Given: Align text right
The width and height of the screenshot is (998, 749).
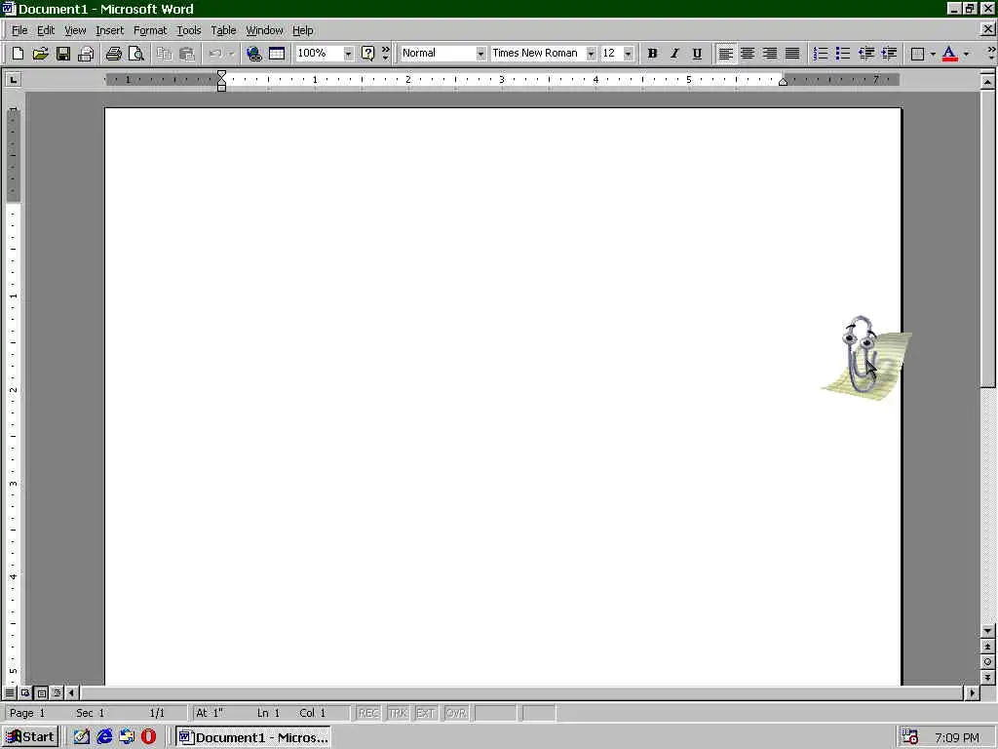Looking at the screenshot, I should tap(770, 54).
